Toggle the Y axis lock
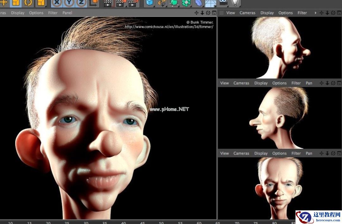 click(x=69, y=3)
